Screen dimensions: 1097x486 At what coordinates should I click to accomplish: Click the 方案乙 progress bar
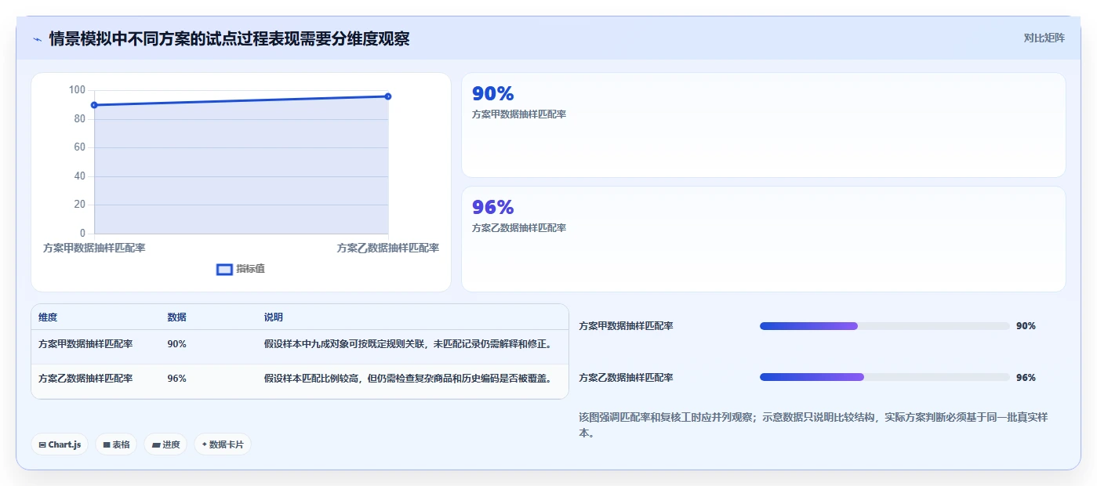885,378
